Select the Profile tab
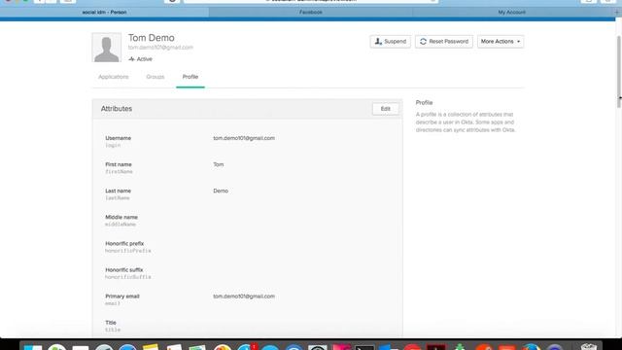Image resolution: width=622 pixels, height=350 pixels. 190,77
